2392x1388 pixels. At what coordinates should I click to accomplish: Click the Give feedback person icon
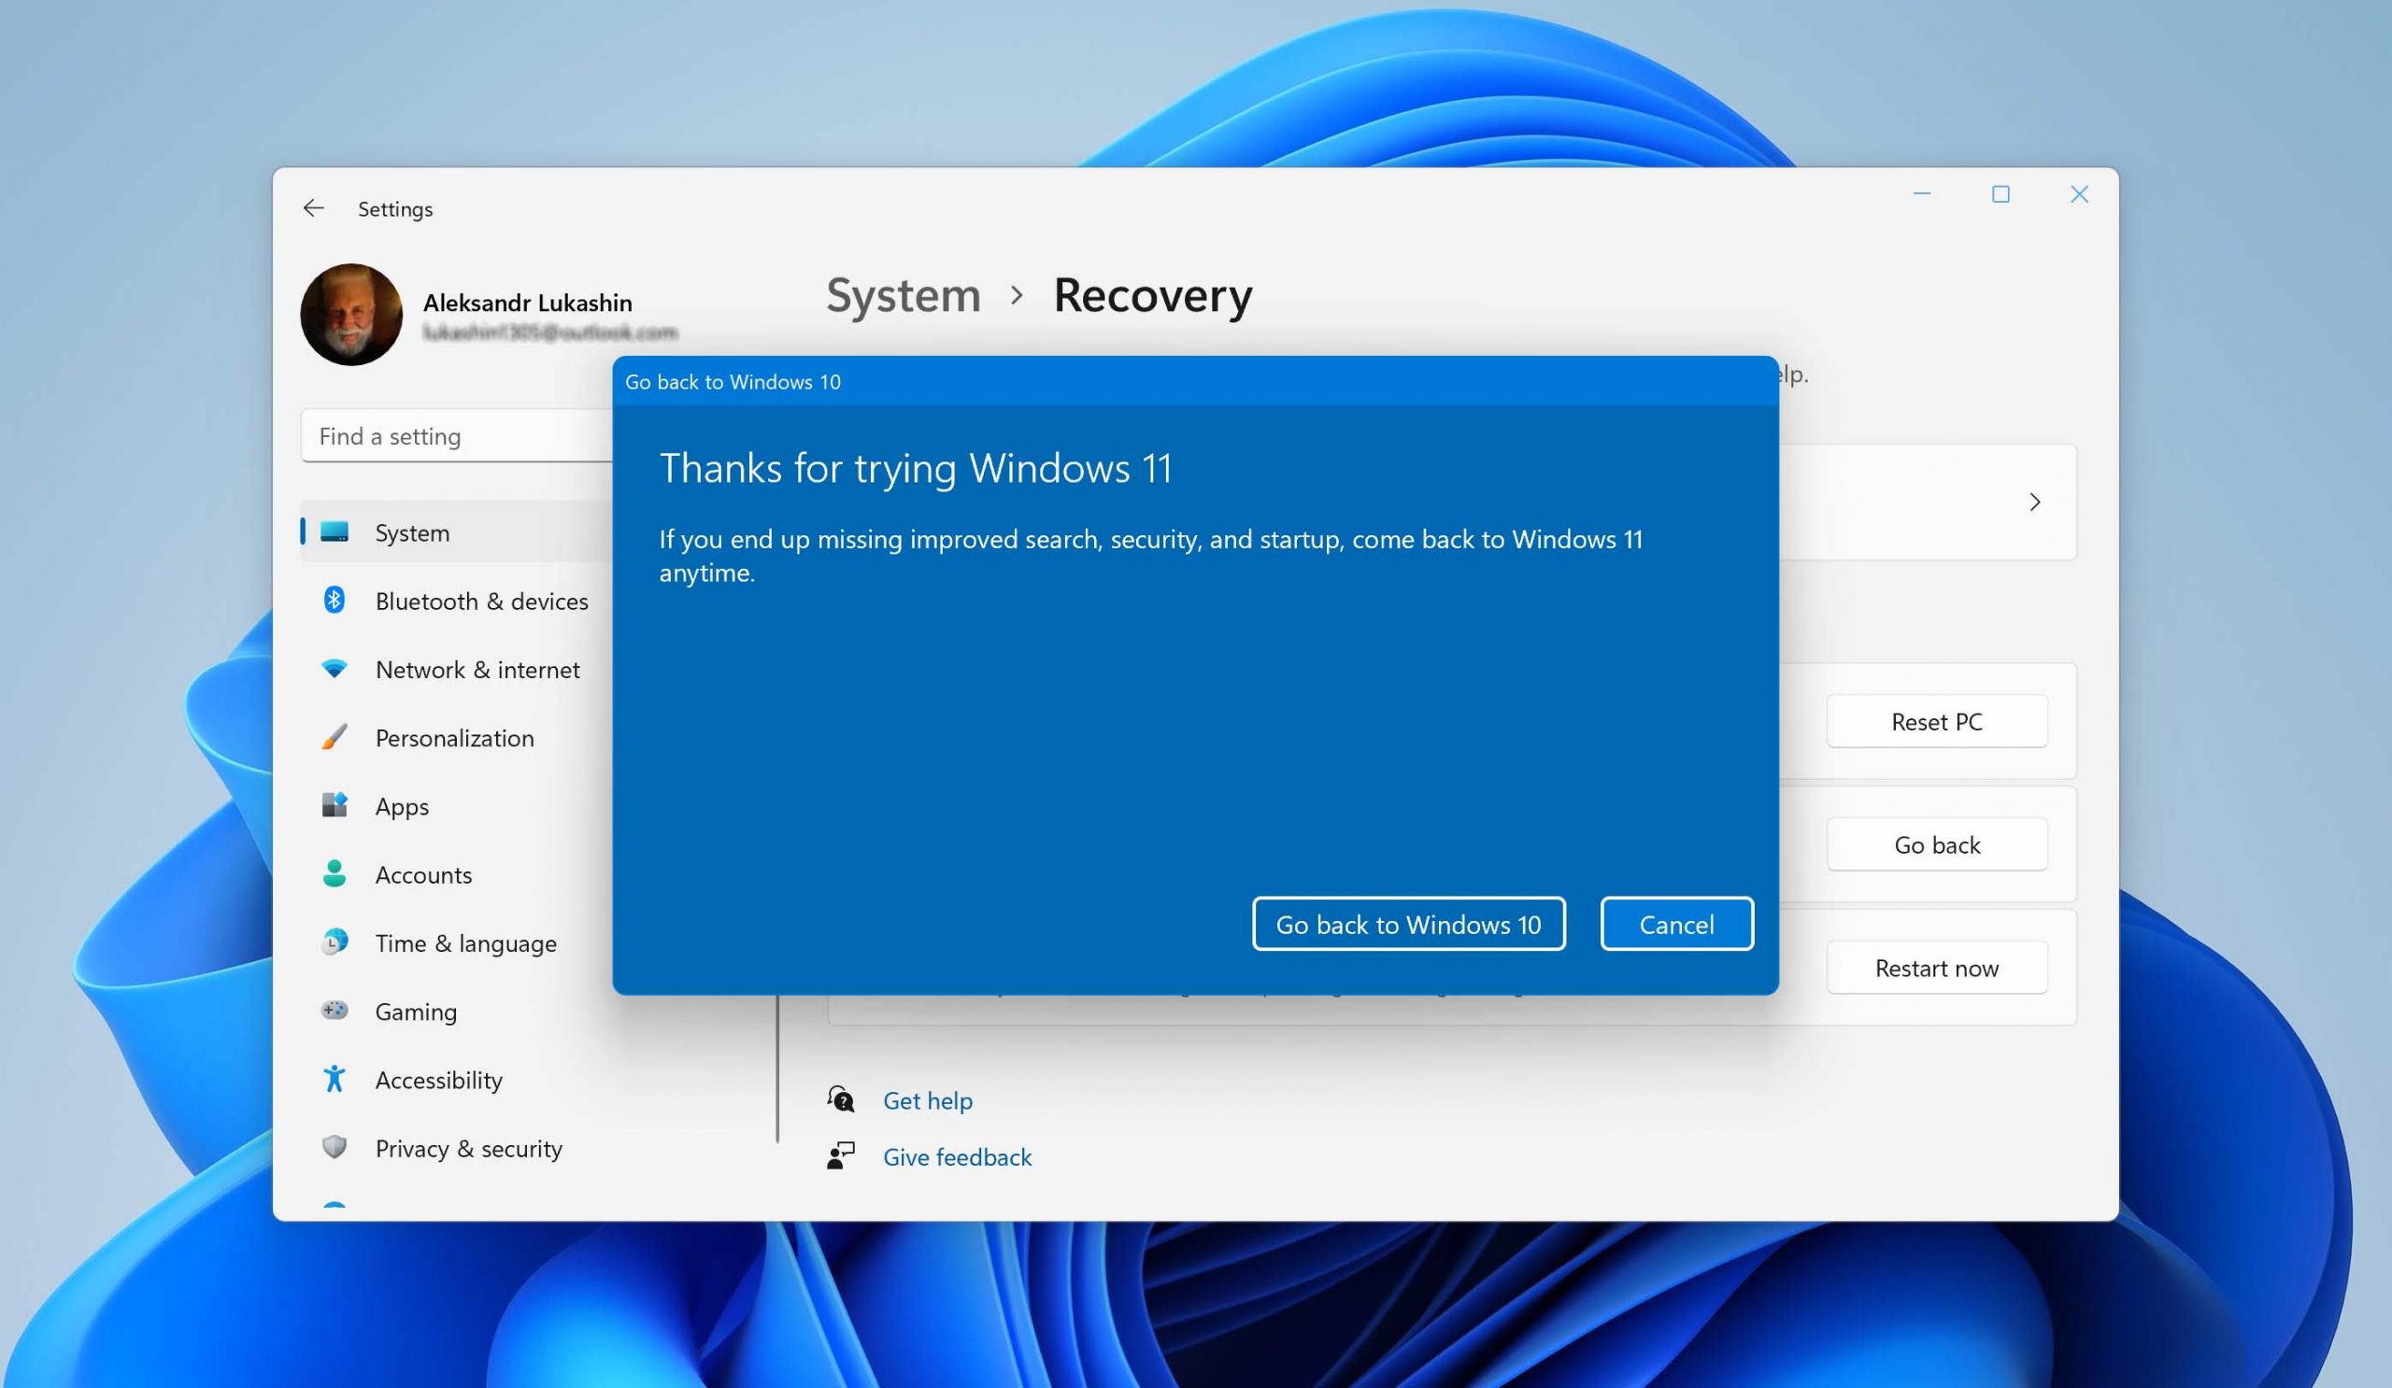click(x=841, y=1155)
